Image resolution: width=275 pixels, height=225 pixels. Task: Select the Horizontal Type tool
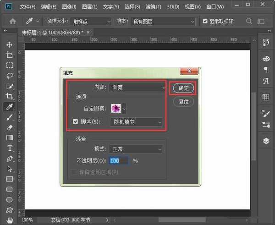click(9, 148)
